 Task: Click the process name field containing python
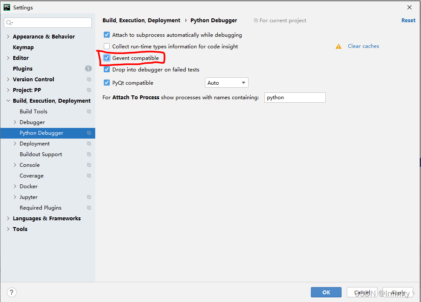[295, 98]
